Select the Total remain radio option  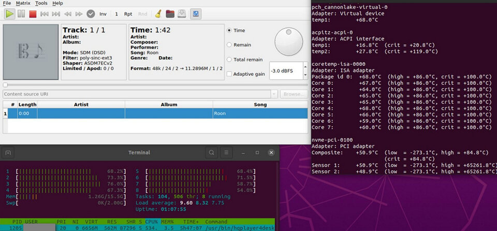click(x=229, y=60)
